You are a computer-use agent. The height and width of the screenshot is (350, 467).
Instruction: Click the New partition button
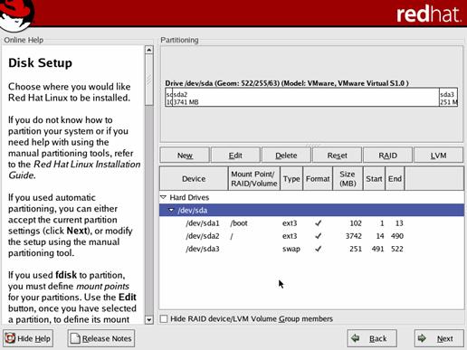(x=185, y=156)
